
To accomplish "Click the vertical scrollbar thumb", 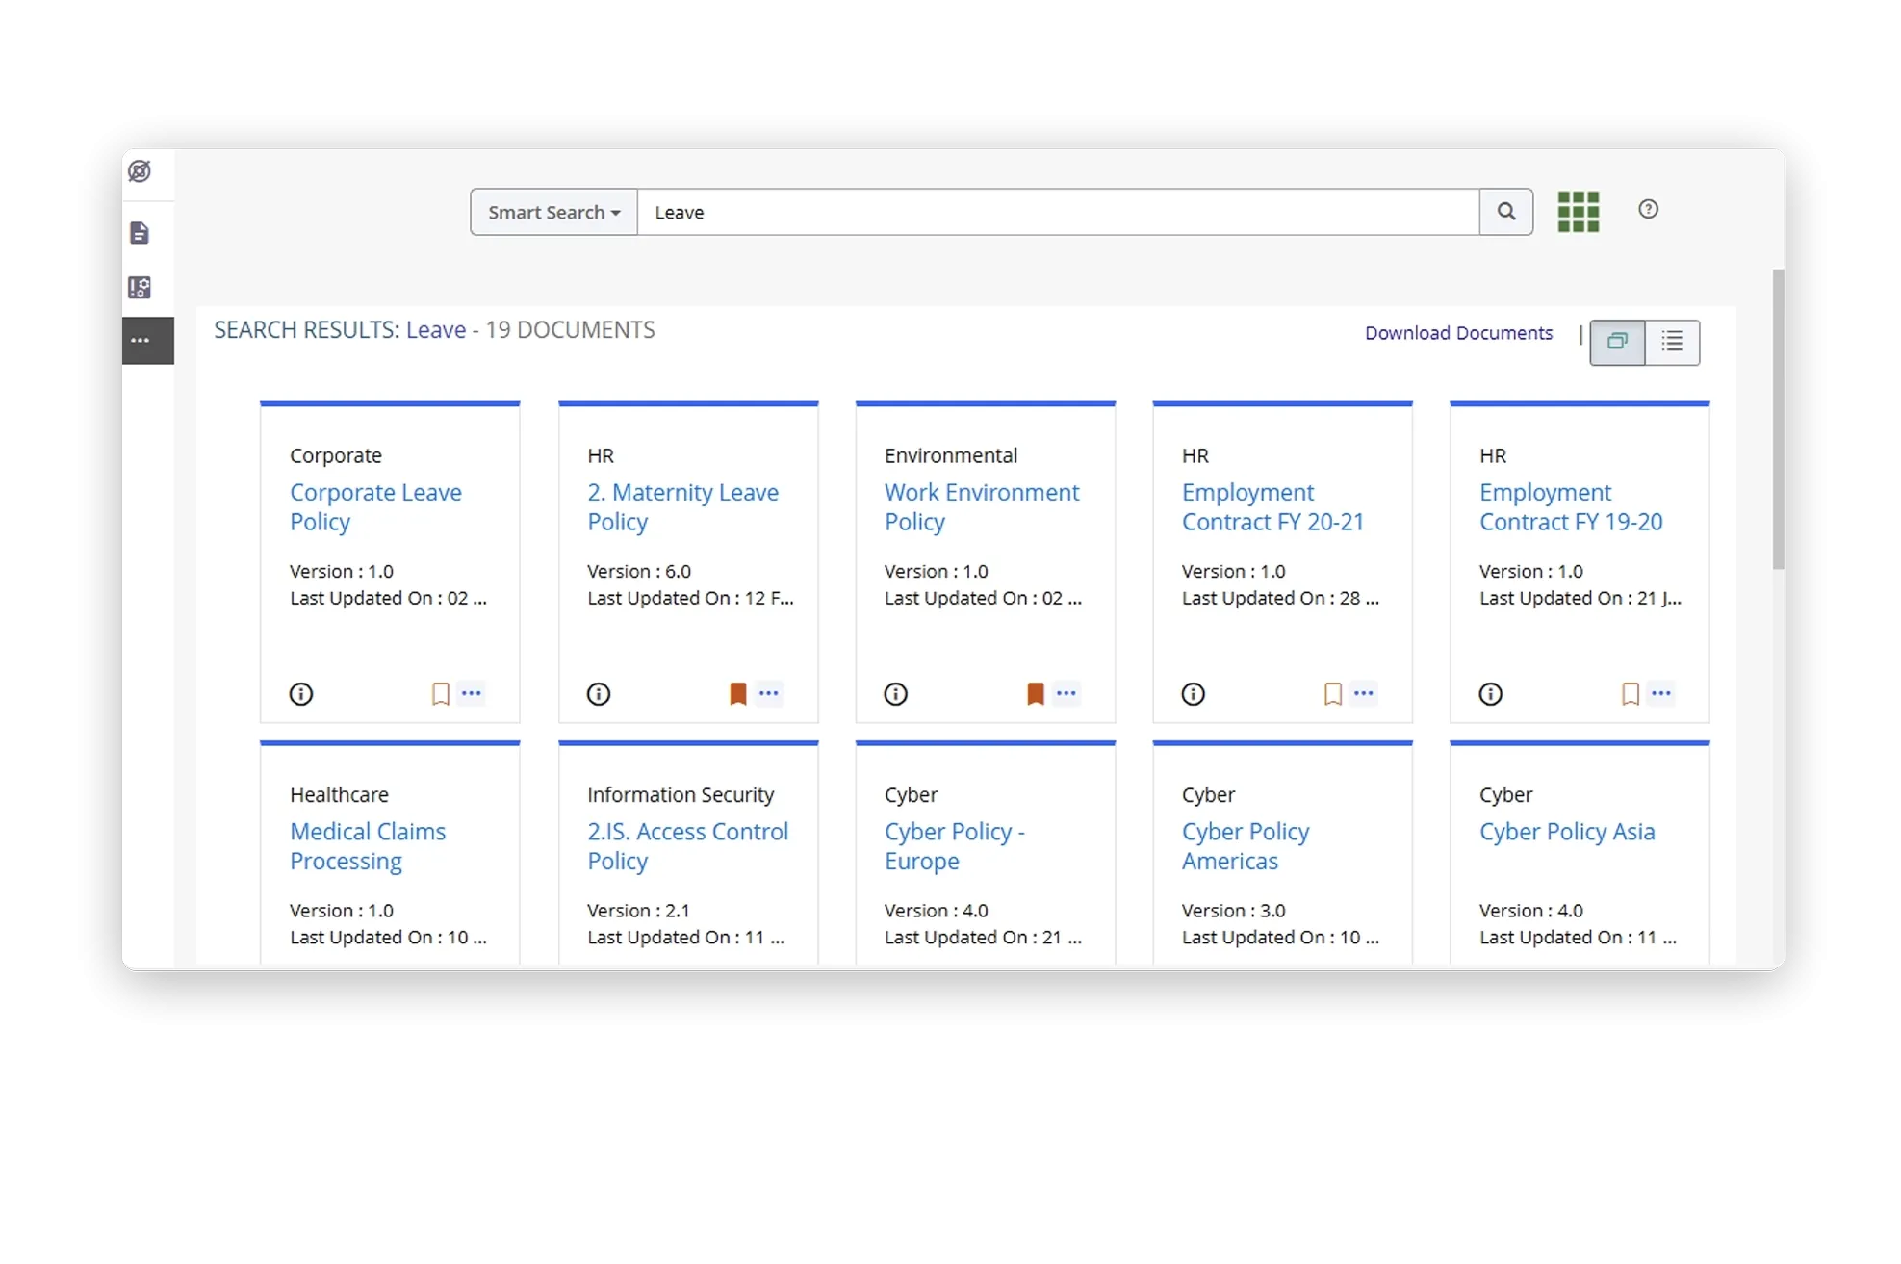I will pos(1778,419).
